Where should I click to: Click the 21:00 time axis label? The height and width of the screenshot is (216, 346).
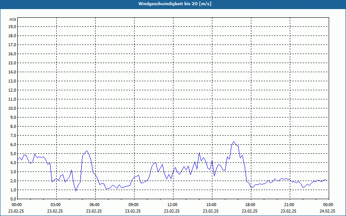(289, 204)
